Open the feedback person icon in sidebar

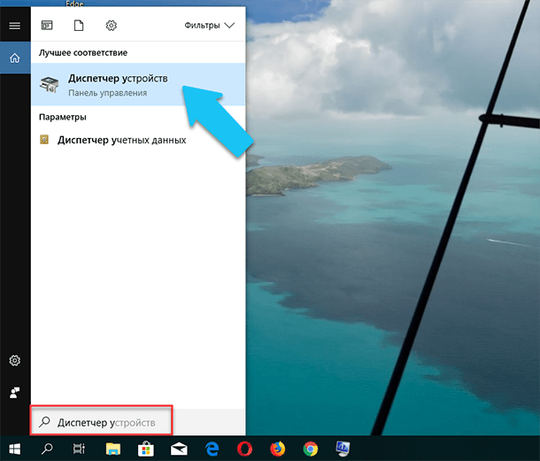[x=14, y=392]
